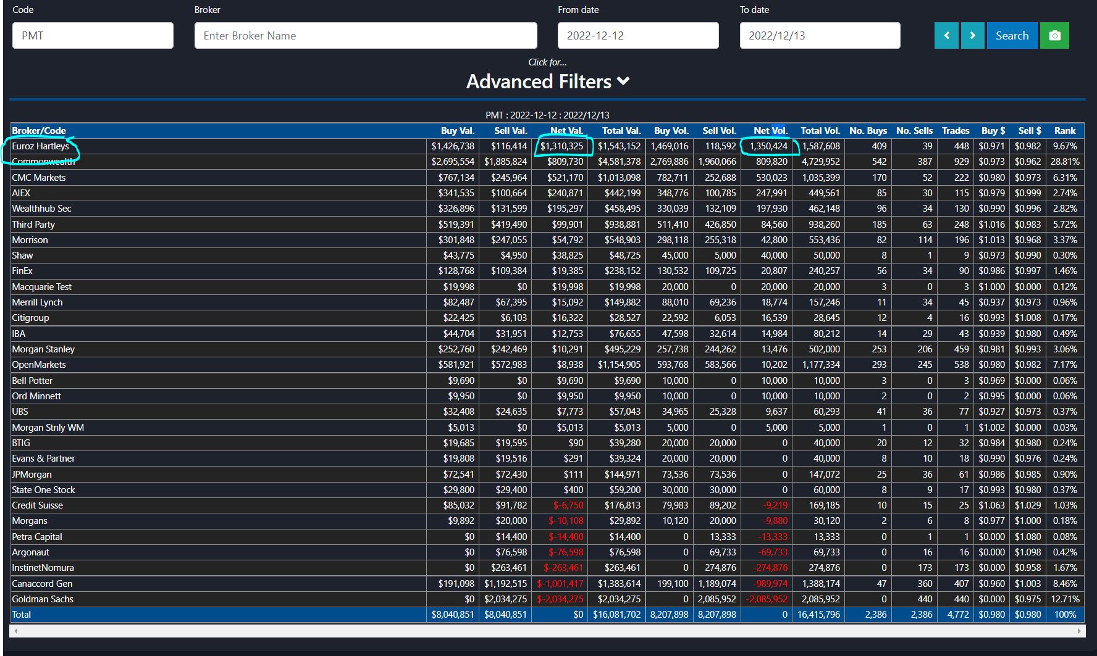1097x656 pixels.
Task: Click the Search button
Action: (x=1012, y=36)
